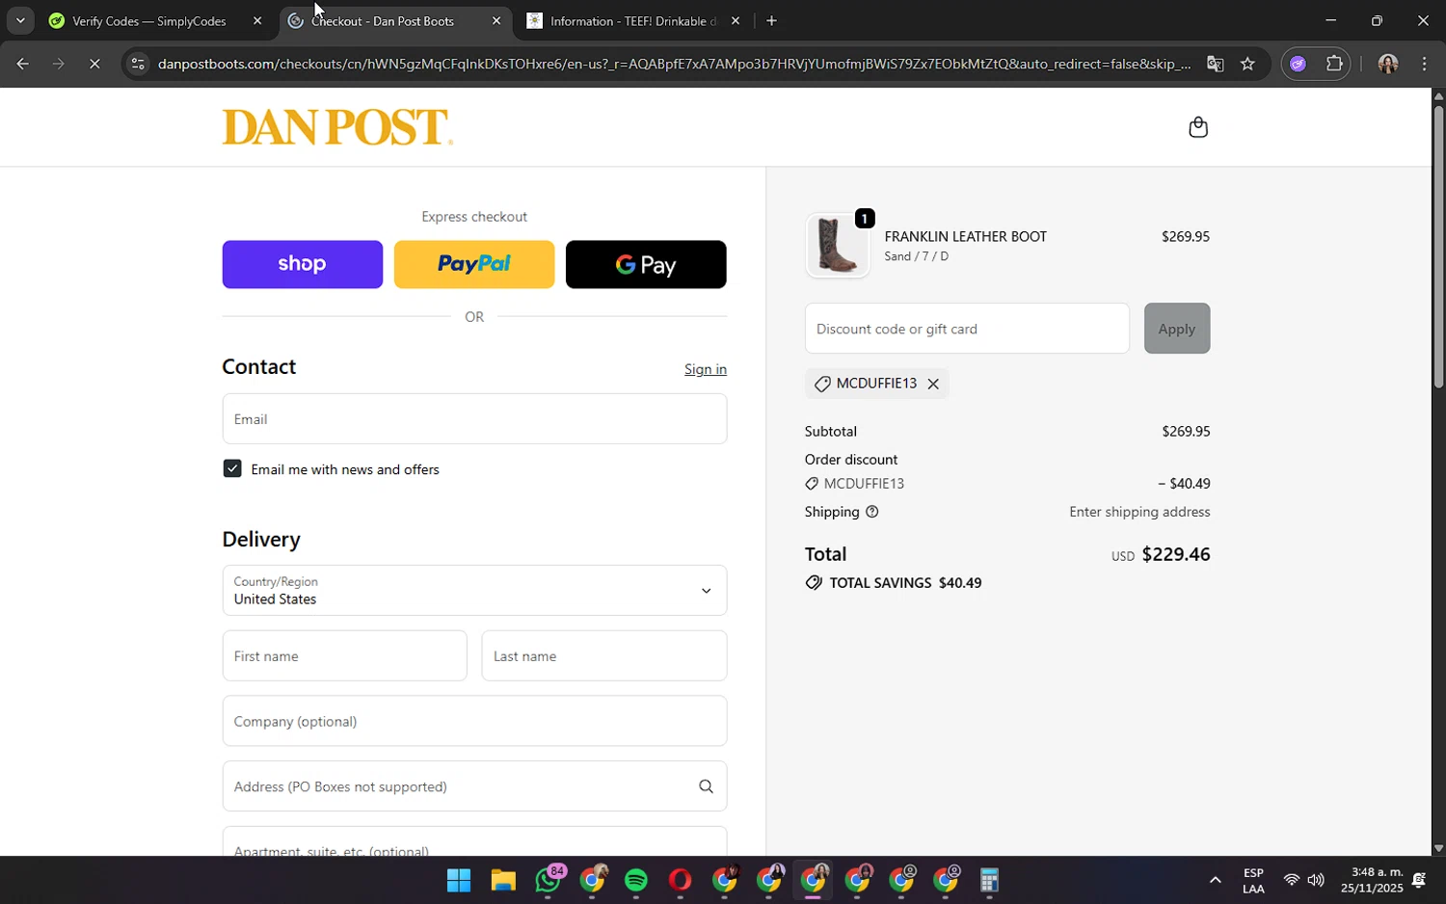Screen dimensions: 1446x904
Task: Close the Verify Codes SimplyCodes tab
Action: [256, 20]
